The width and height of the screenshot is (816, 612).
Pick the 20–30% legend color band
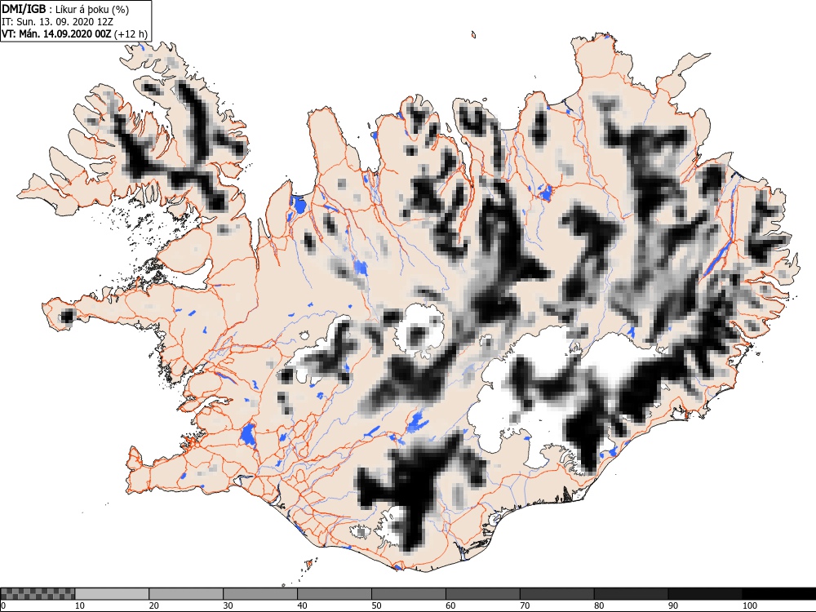click(x=186, y=594)
